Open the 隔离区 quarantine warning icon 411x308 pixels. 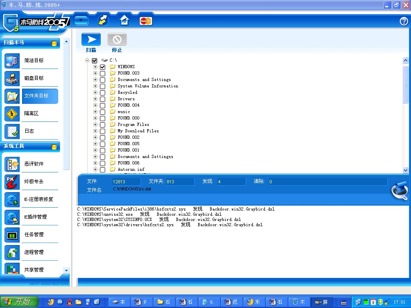(12, 113)
